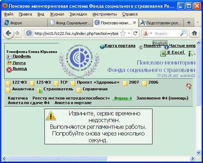The width and height of the screenshot is (203, 163).
Task: Click the site identity icon in address bar
Action: pyautogui.click(x=29, y=34)
